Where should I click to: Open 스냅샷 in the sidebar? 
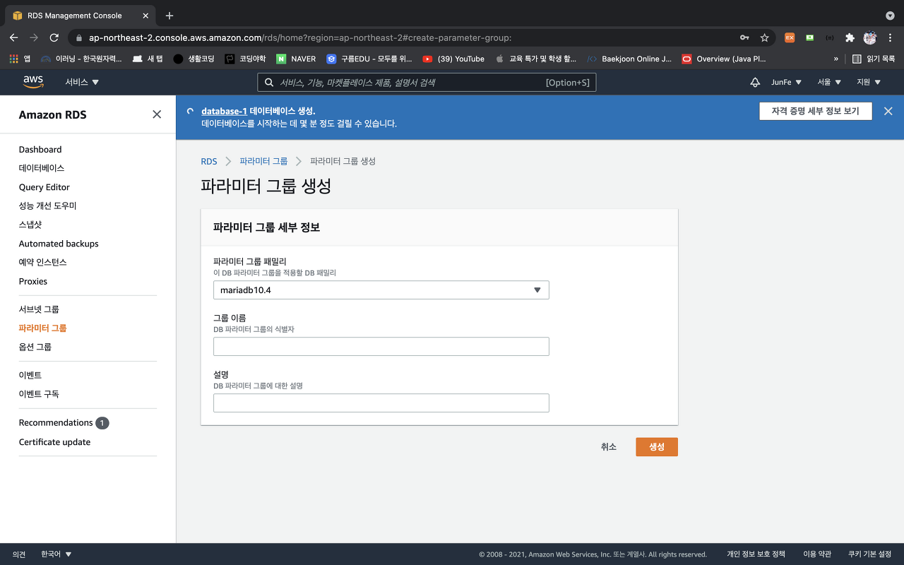30,225
